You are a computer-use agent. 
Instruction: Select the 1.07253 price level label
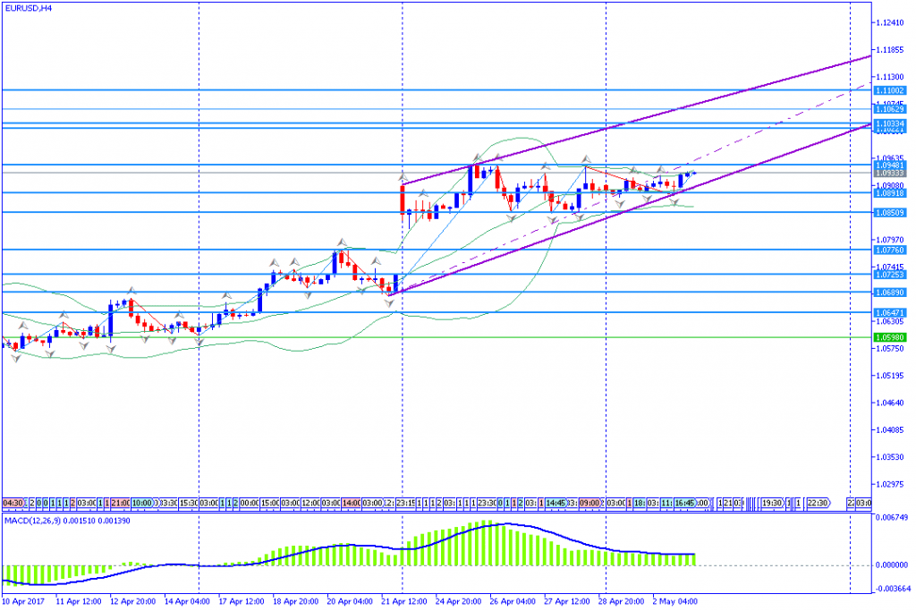click(x=890, y=275)
